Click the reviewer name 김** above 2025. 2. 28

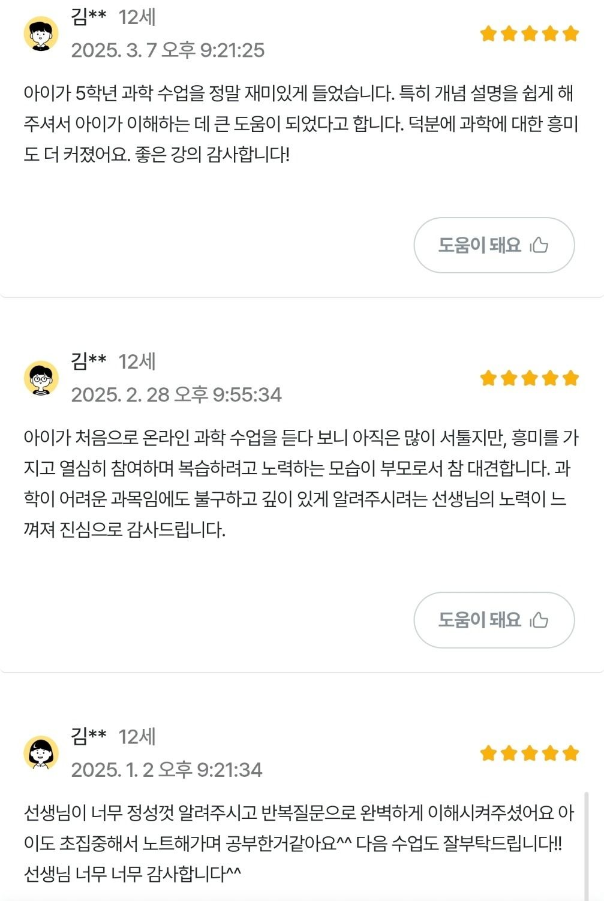88,361
